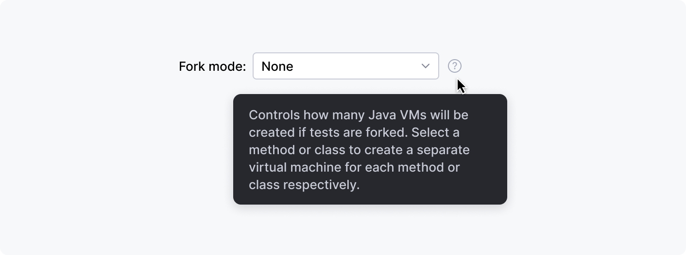Click the dark tooltip popup body
This screenshot has height=255, width=686.
tap(370, 149)
